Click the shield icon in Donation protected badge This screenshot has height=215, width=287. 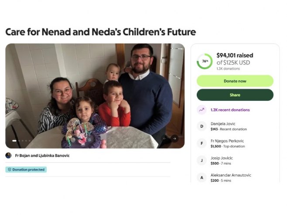coord(10,170)
